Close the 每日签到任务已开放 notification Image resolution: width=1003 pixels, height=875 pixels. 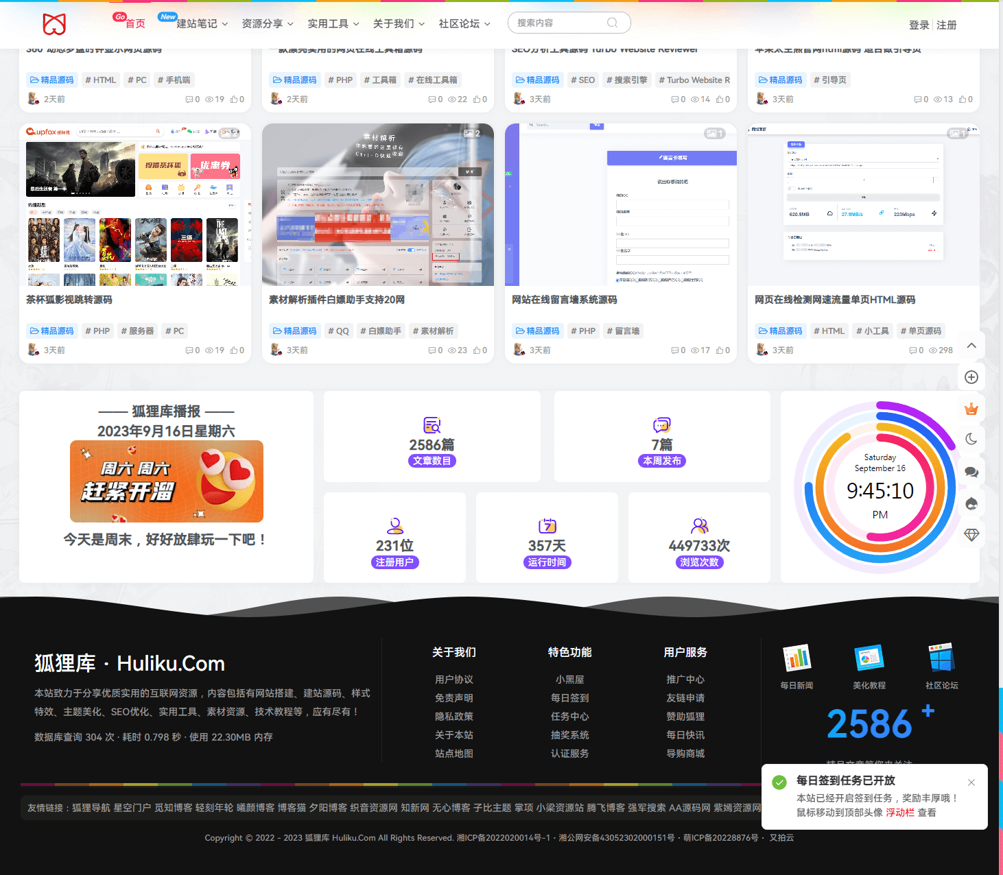(x=971, y=782)
